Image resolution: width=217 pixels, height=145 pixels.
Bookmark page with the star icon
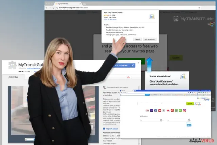[199, 8]
